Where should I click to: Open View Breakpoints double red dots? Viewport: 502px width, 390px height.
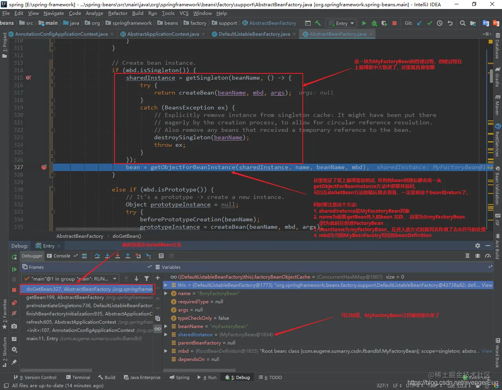click(14, 303)
